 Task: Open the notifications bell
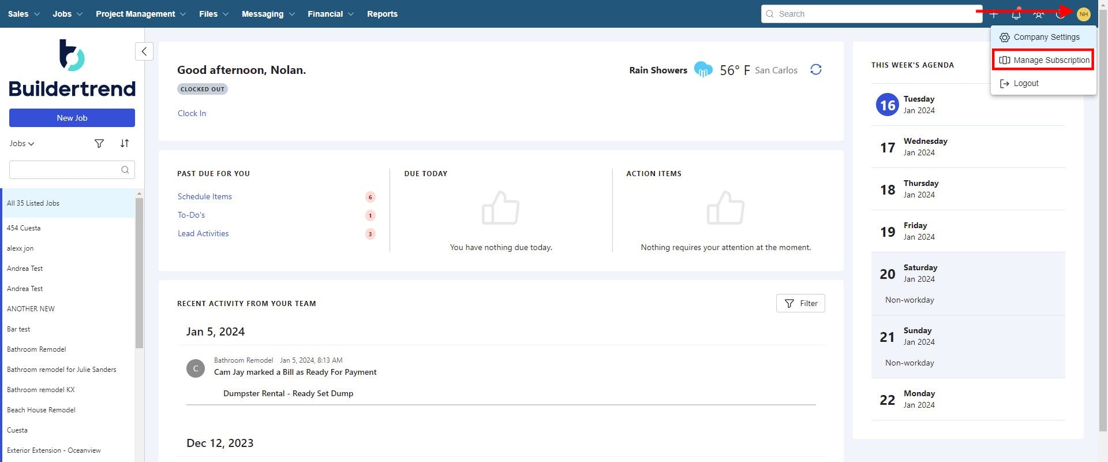[1016, 14]
